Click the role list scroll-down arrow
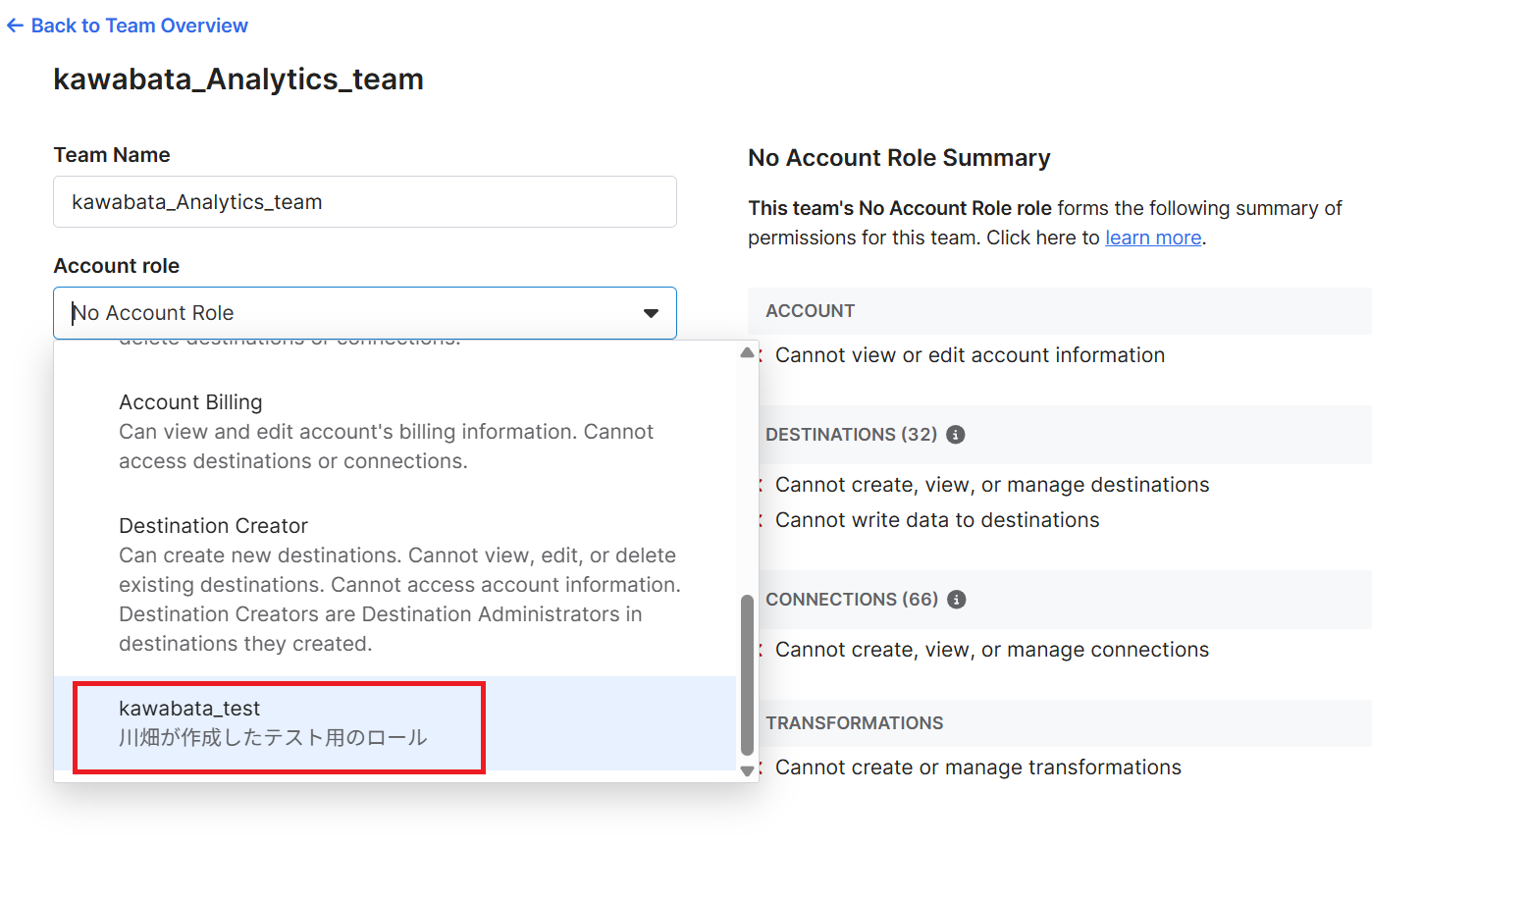Image resolution: width=1527 pixels, height=899 pixels. (747, 771)
